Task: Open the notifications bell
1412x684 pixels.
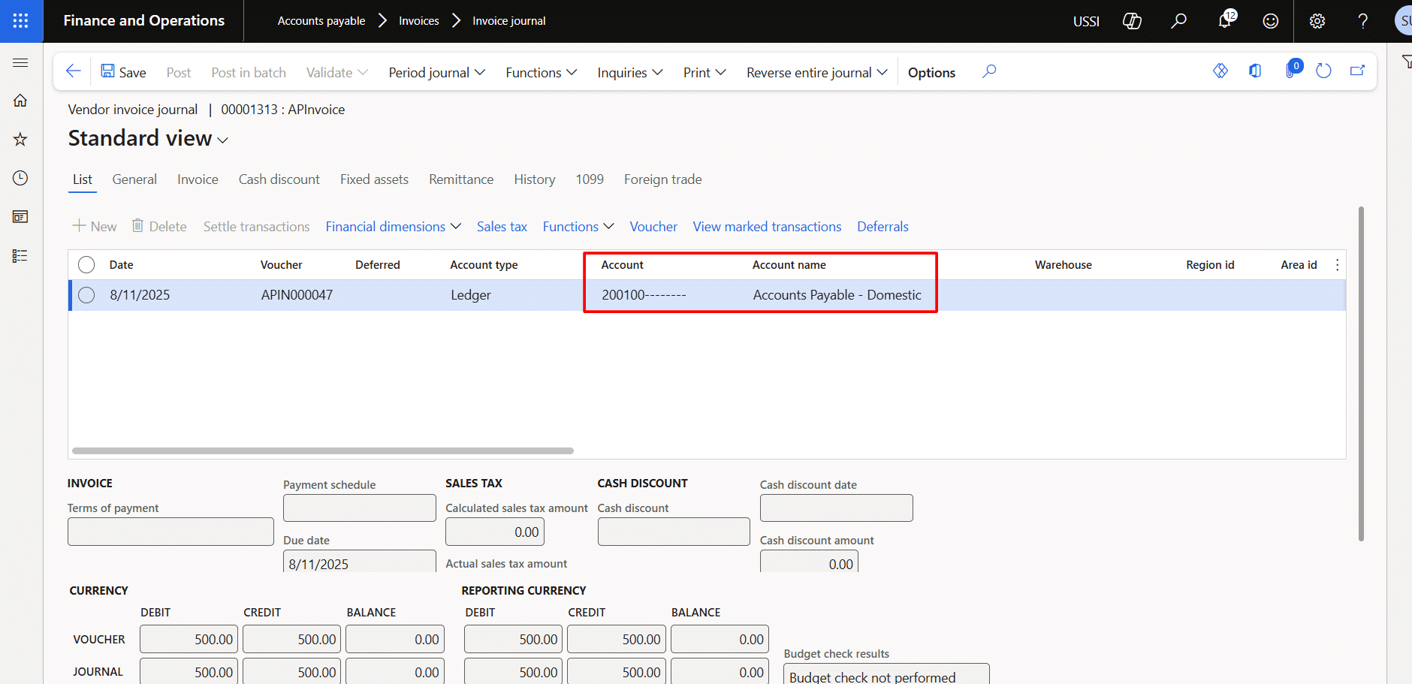Action: (x=1225, y=20)
